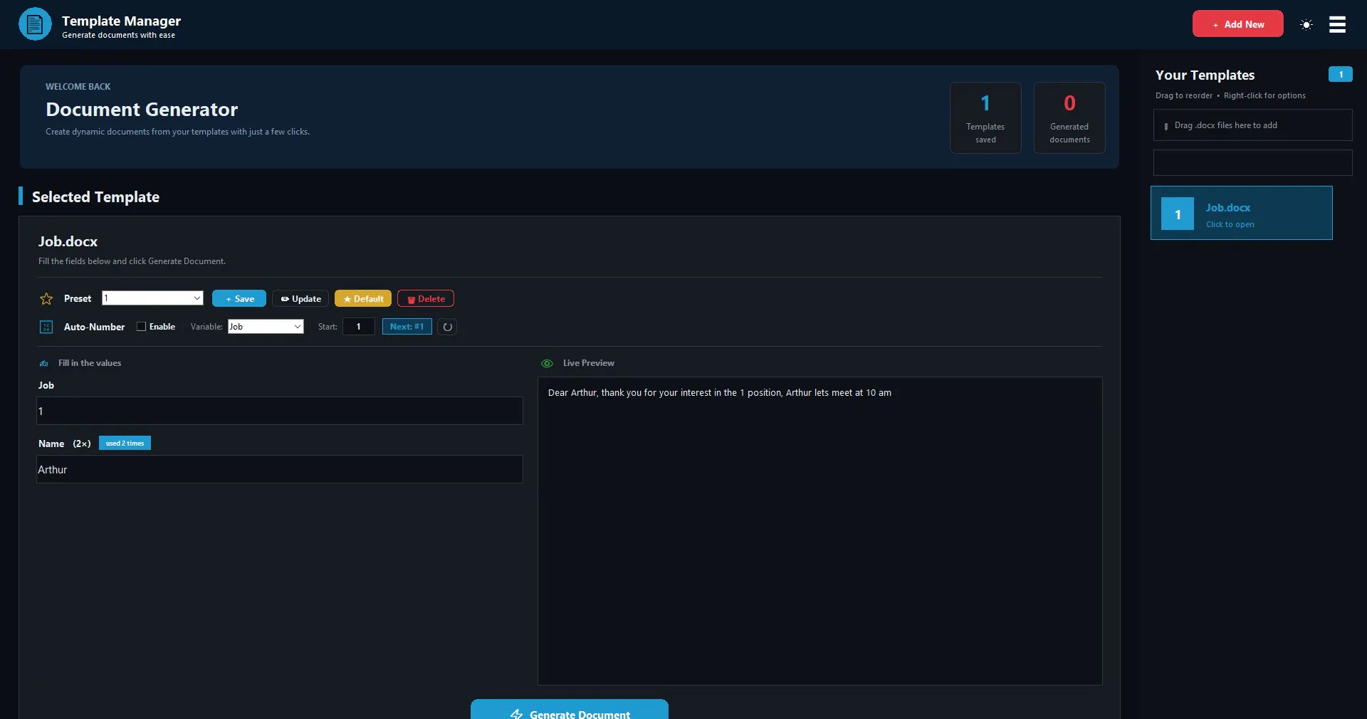Click the Name input field containing Arthur
Screen dimensions: 1367x719
(280, 469)
